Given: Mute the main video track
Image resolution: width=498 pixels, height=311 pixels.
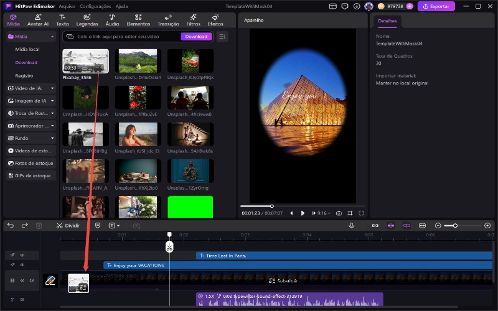Looking at the screenshot, I should point(32,281).
